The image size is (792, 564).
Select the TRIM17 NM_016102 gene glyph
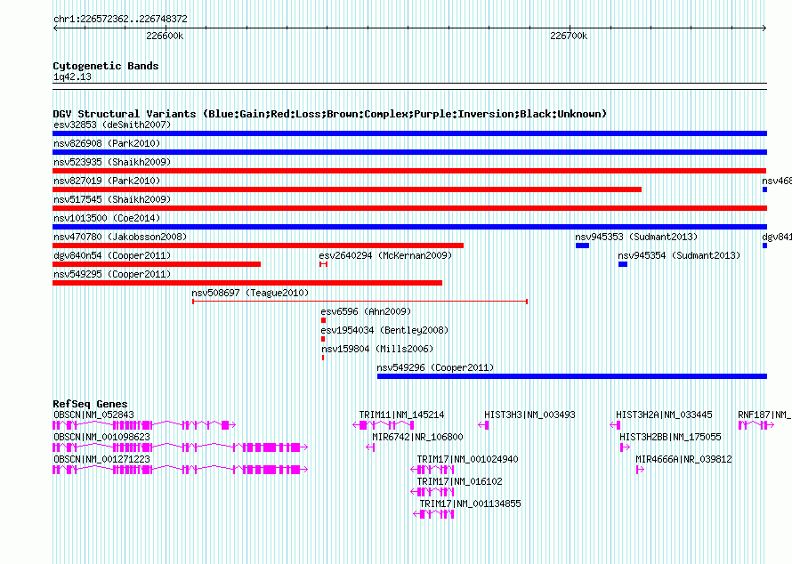click(432, 492)
